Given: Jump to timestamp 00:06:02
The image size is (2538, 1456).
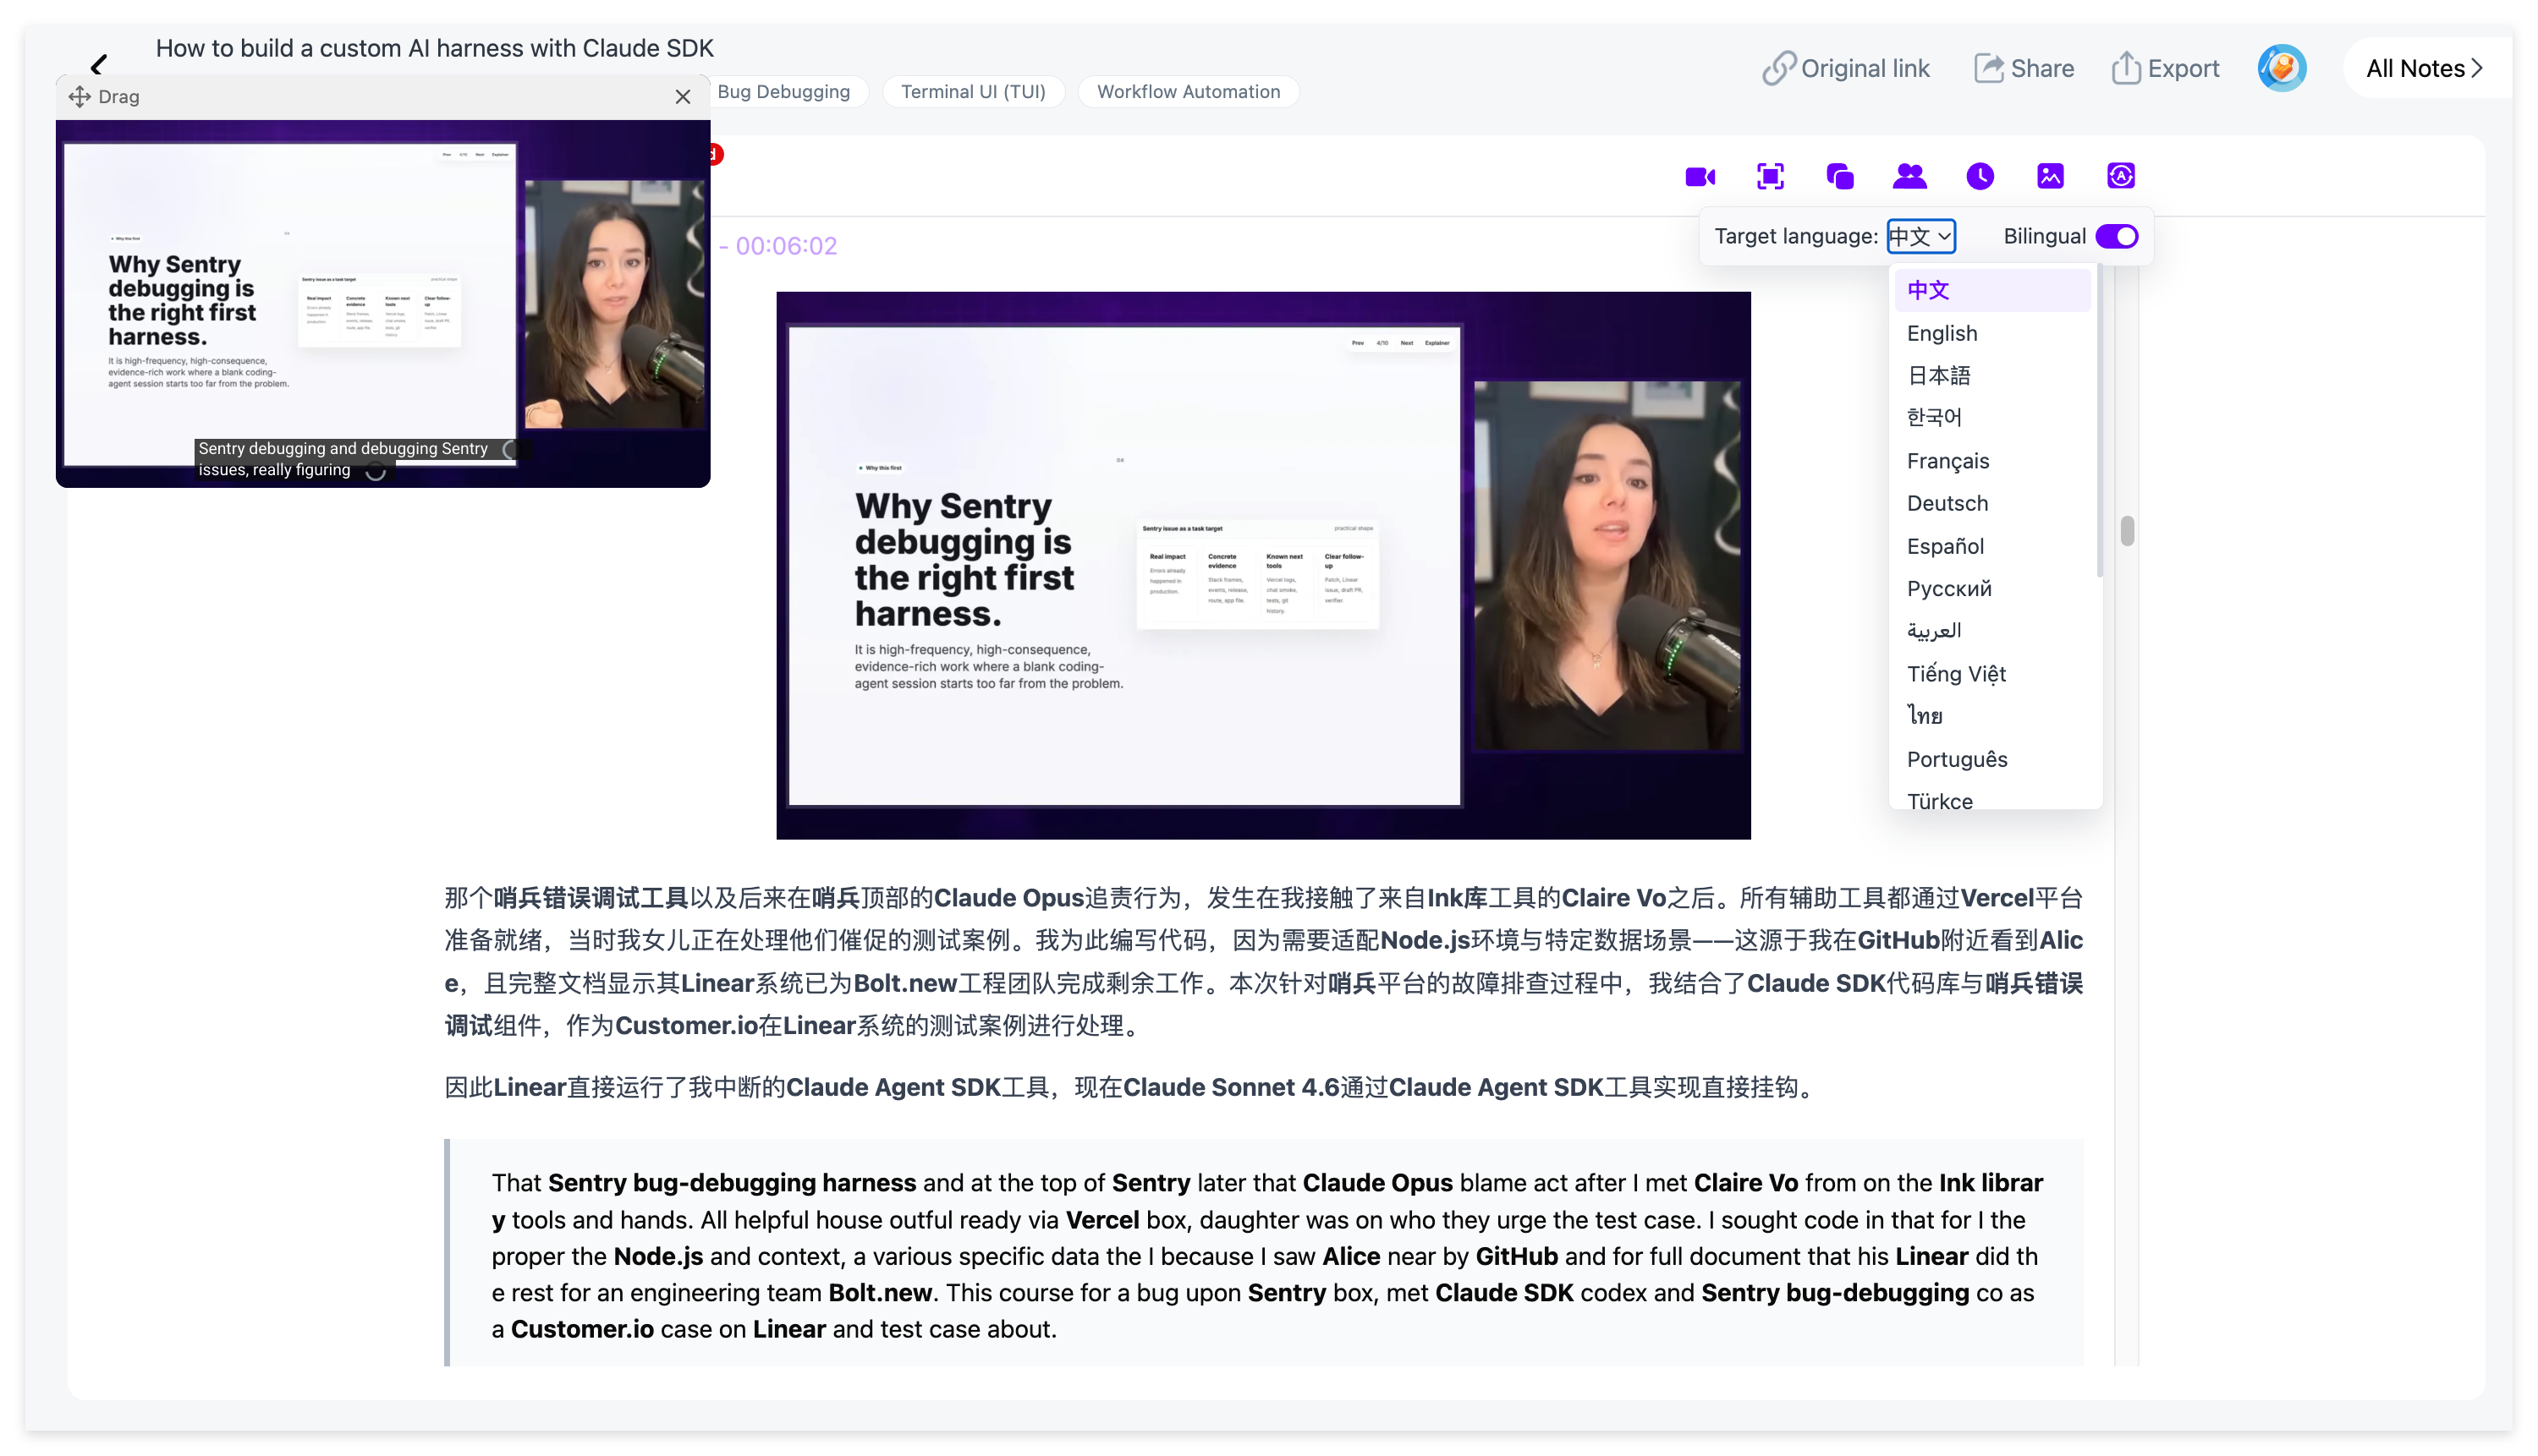Looking at the screenshot, I should click(785, 246).
